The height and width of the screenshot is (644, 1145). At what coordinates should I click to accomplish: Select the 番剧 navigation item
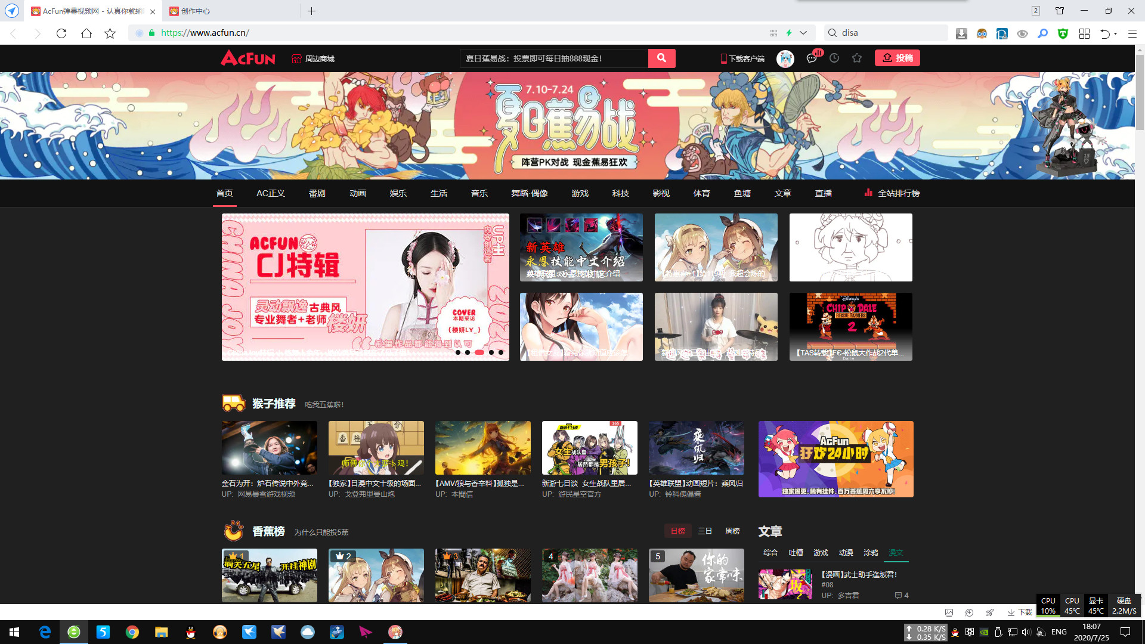coord(317,193)
